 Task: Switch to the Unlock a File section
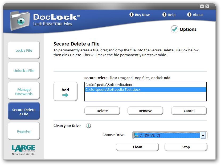(24, 71)
